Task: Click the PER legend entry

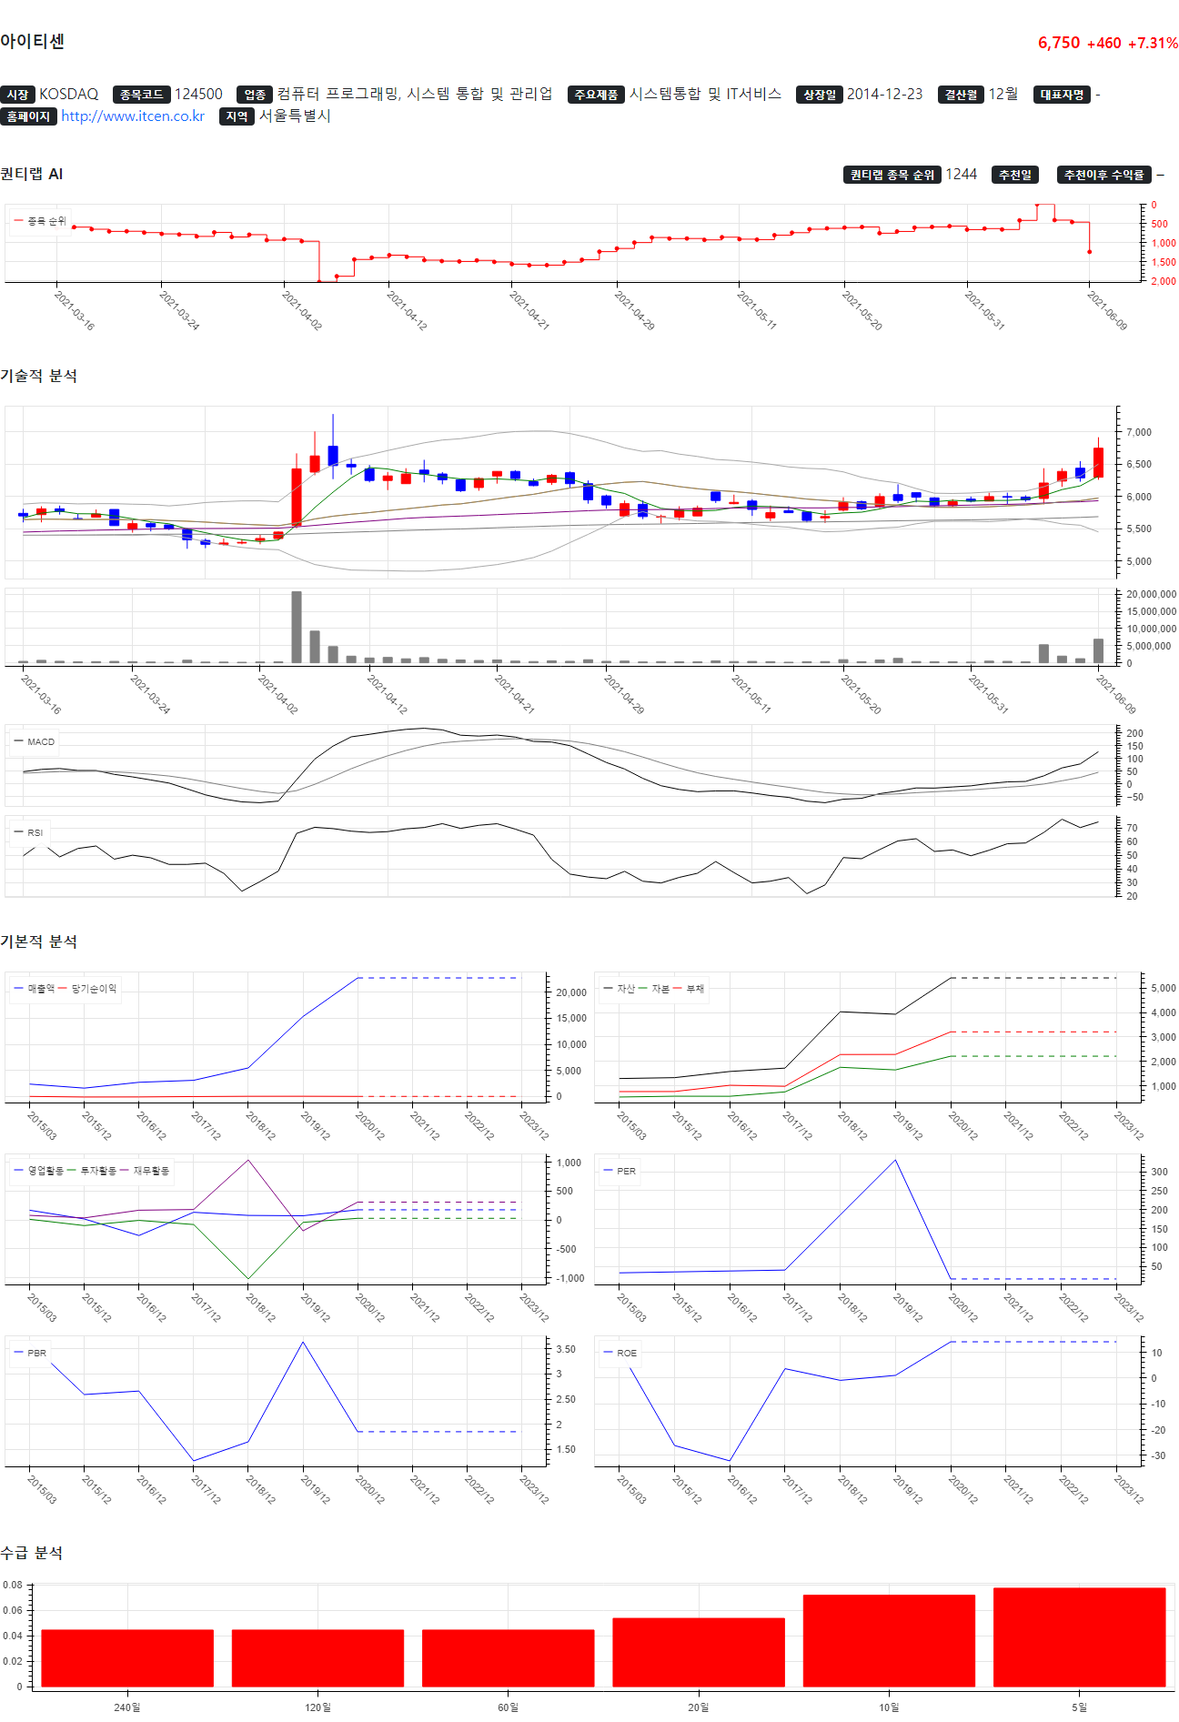Action: point(620,1171)
